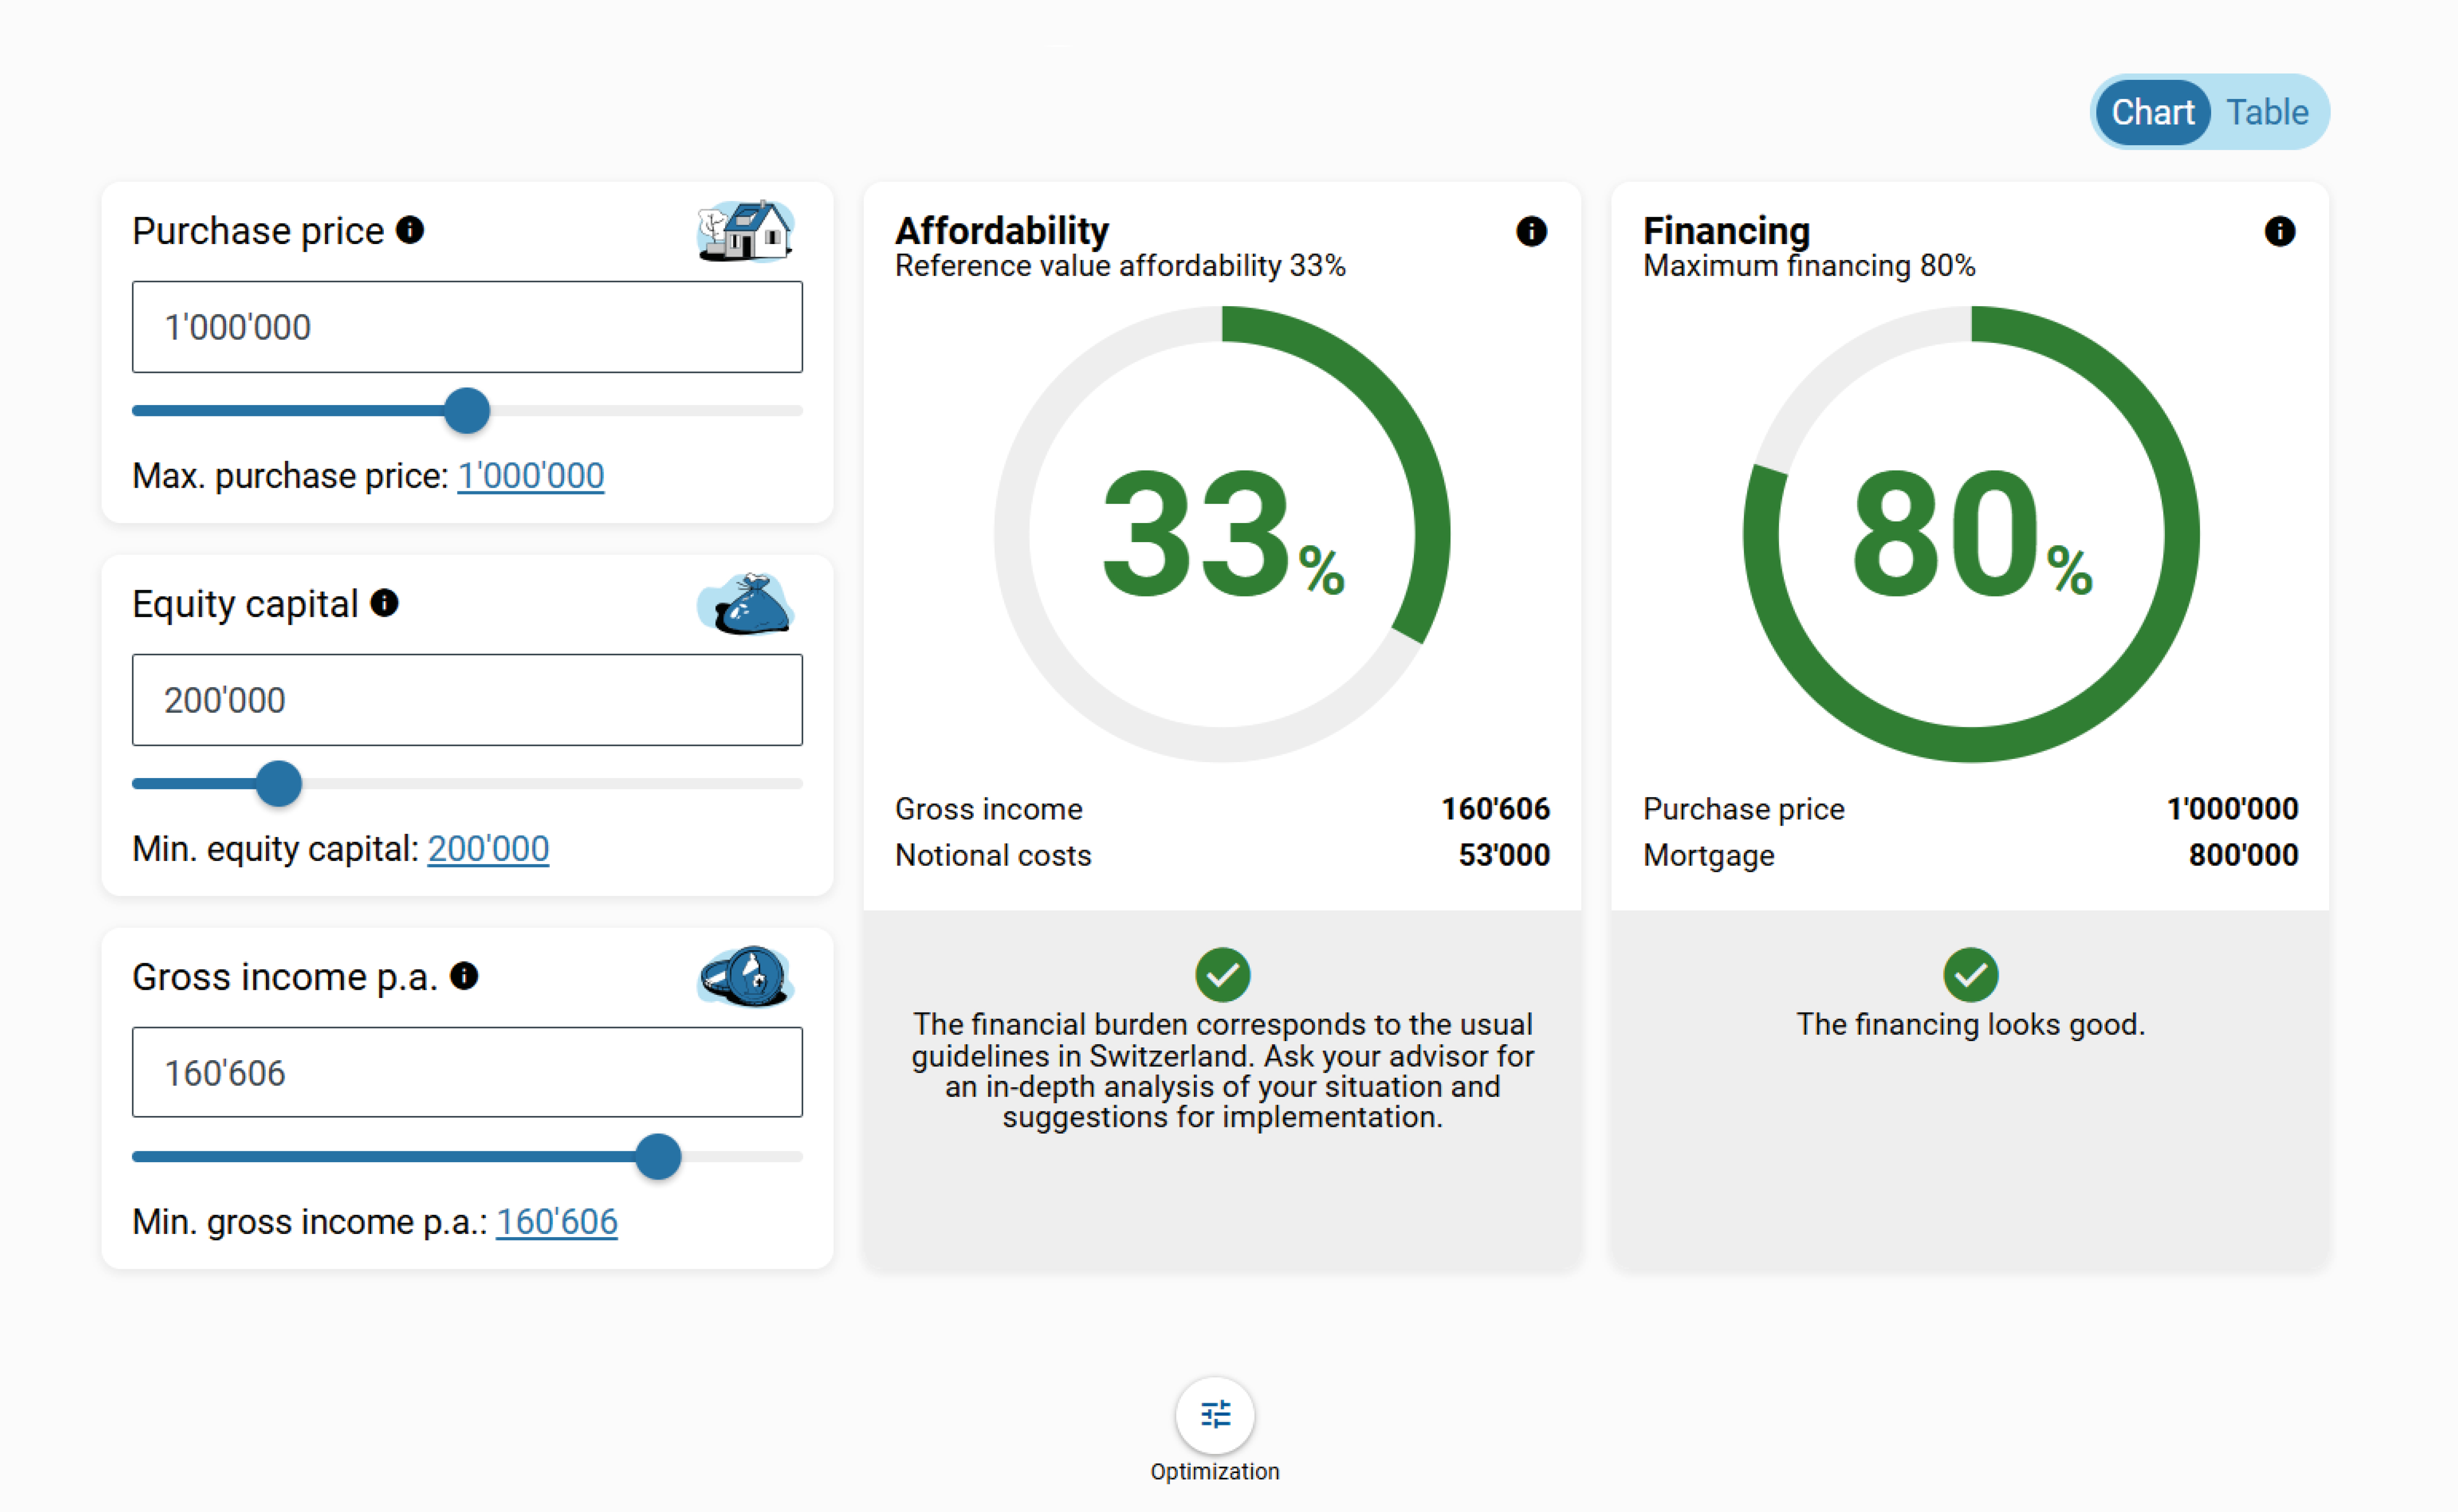Open the Affordability info icon

point(1531,231)
